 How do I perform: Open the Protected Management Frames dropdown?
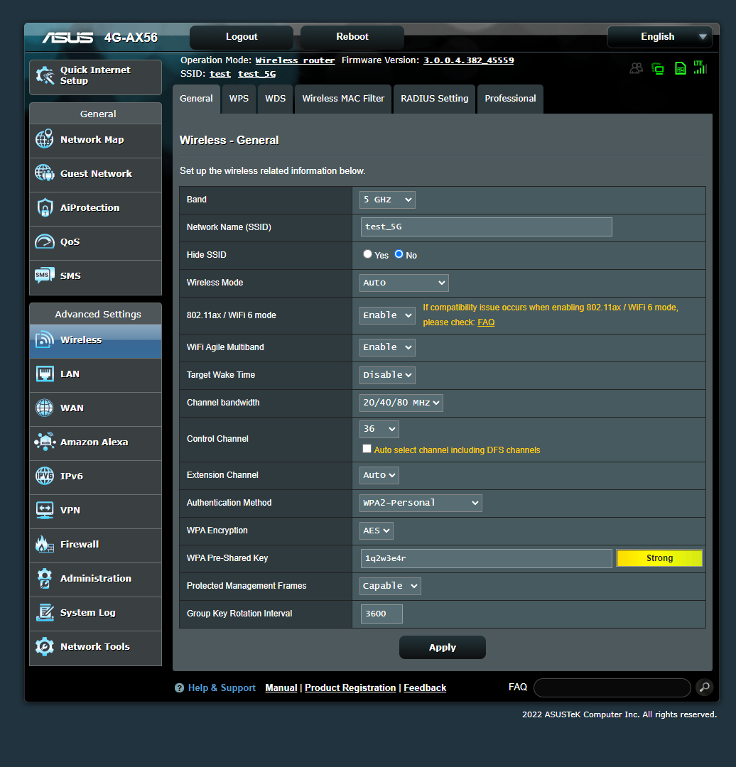[390, 586]
